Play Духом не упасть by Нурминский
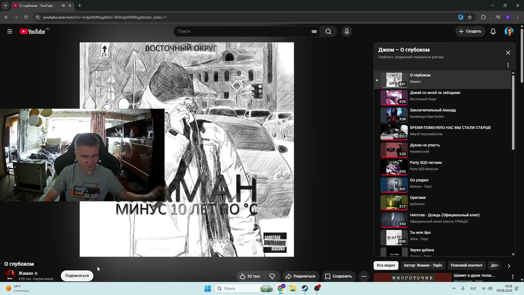Screen dimensions: 524x295 [443, 150]
